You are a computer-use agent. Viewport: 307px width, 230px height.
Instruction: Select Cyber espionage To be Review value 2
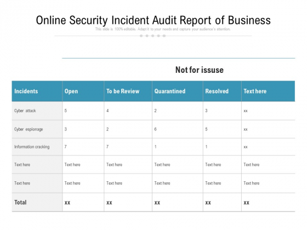click(x=107, y=129)
